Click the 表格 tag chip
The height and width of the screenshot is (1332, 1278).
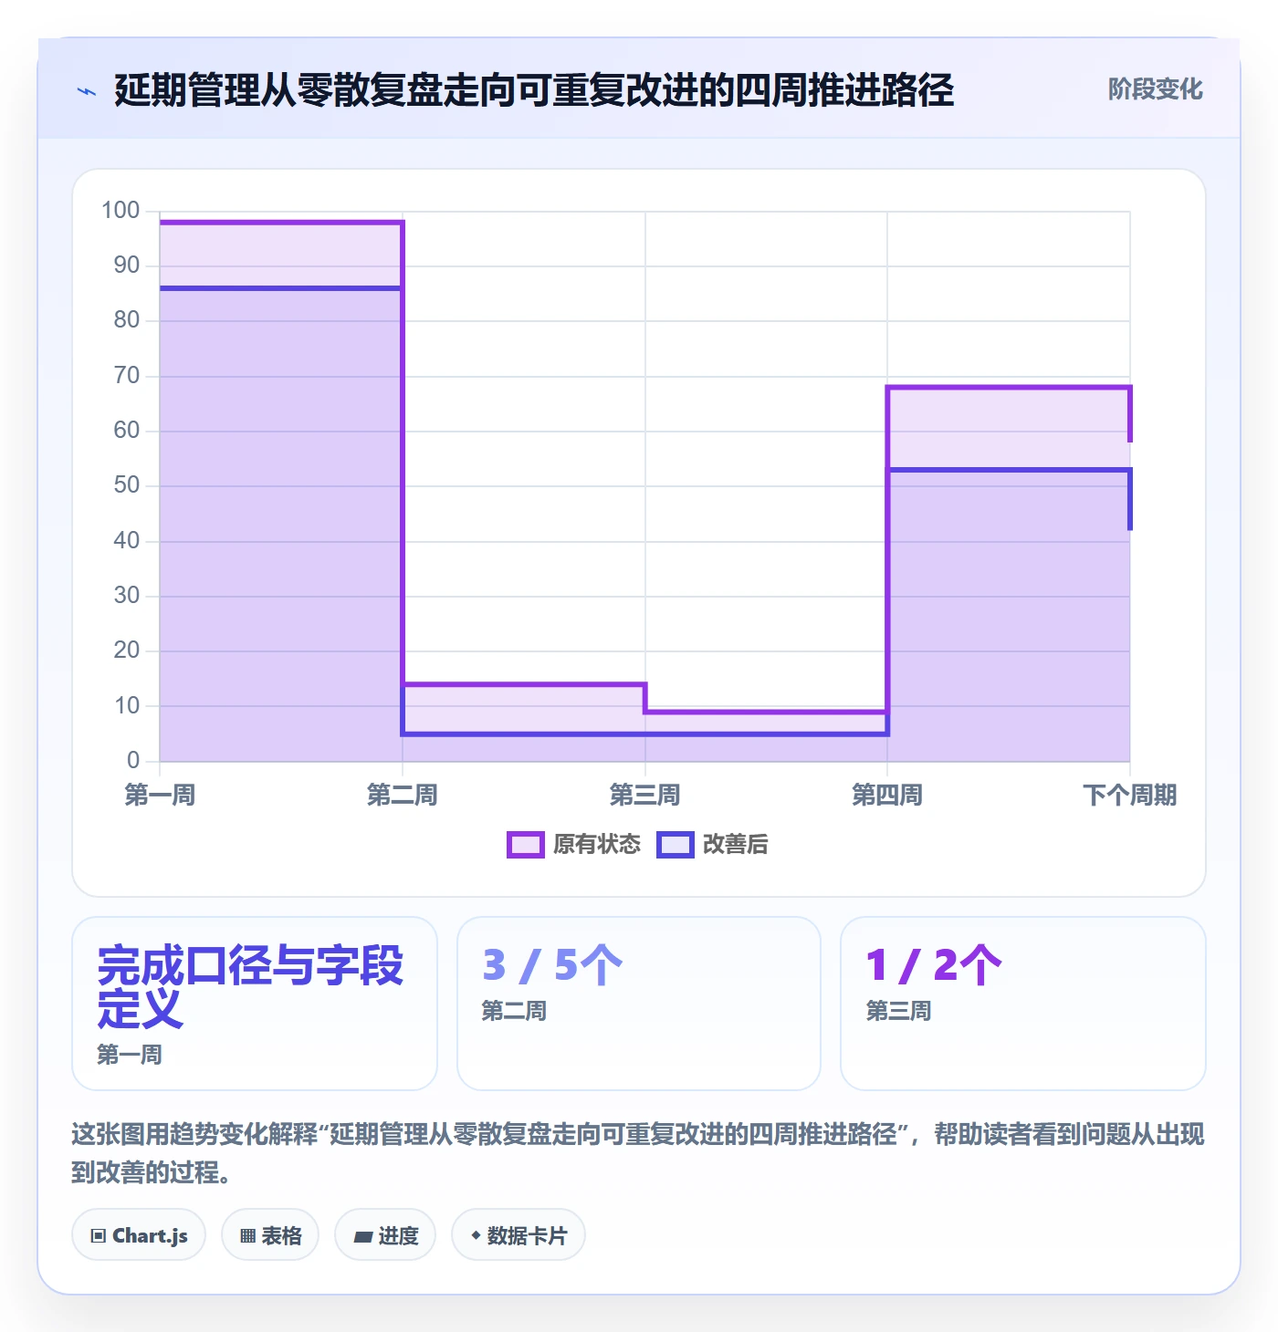(x=270, y=1235)
